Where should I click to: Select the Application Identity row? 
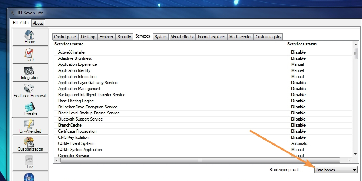(203, 70)
